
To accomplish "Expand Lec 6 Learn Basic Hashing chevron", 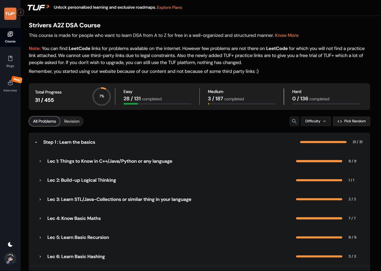I will click(40, 256).
